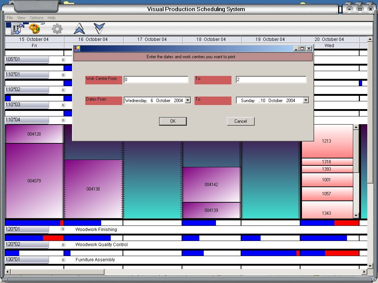
Task: Click the print dialog title bar icon
Action: point(77,48)
